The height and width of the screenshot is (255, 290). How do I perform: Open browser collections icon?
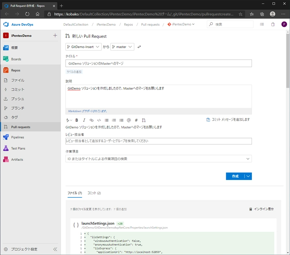click(x=262, y=14)
